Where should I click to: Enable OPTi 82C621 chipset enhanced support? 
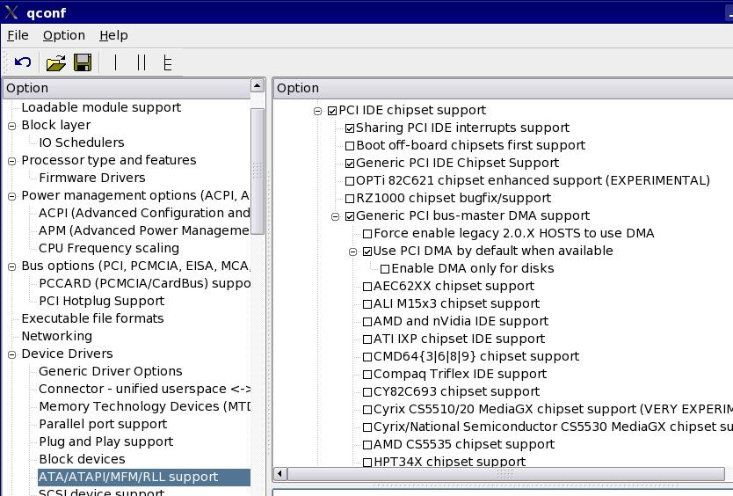(350, 181)
